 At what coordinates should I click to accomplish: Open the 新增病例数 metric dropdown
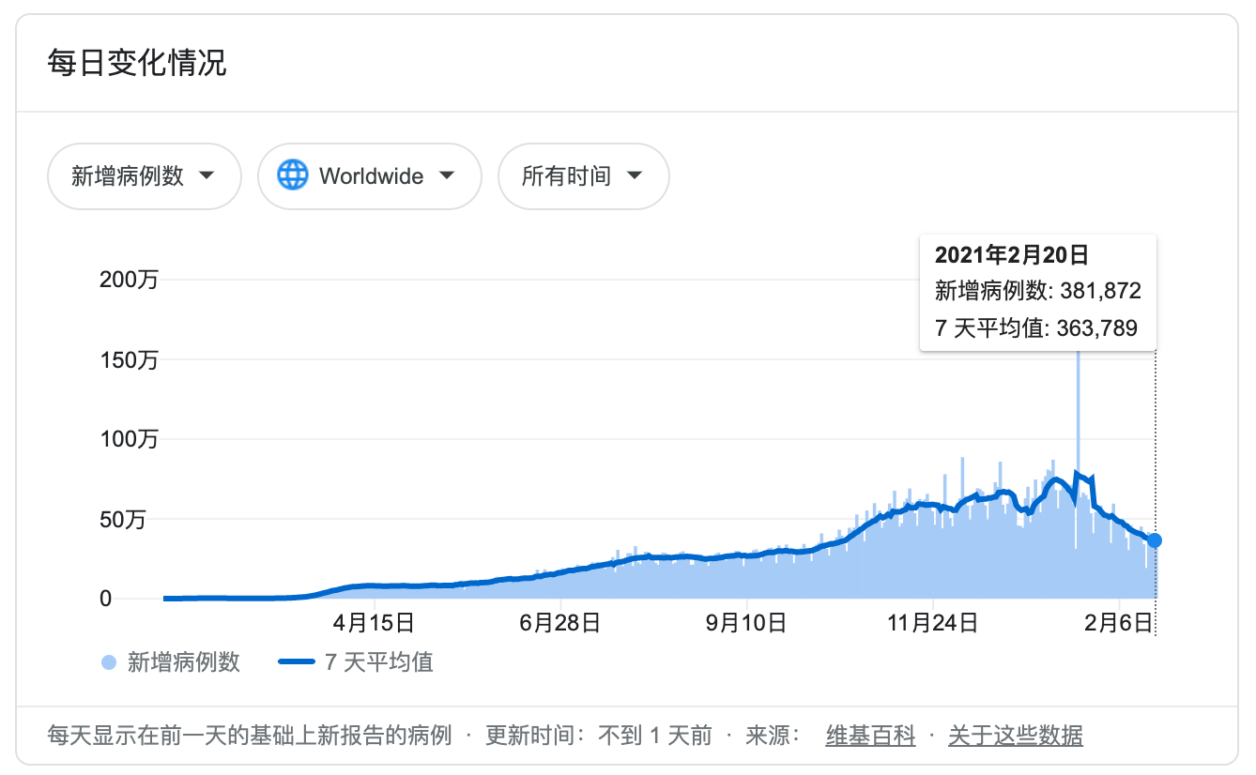click(x=145, y=175)
